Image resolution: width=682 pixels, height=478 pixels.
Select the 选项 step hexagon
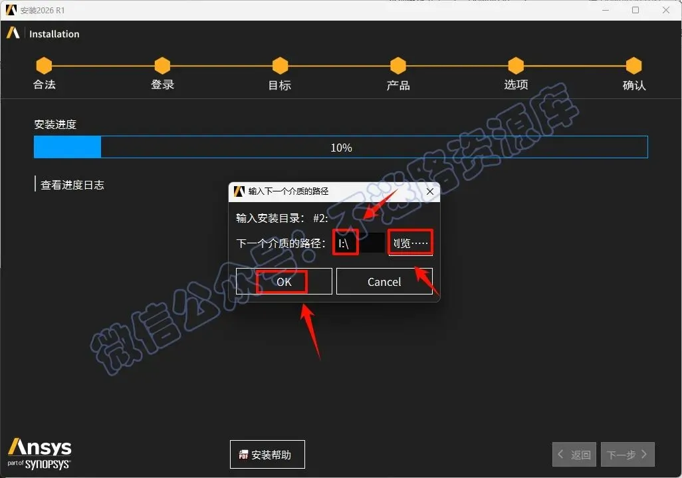coord(516,66)
